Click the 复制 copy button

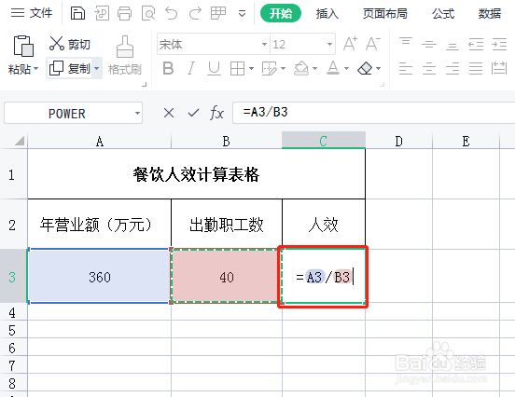pyautogui.click(x=69, y=68)
